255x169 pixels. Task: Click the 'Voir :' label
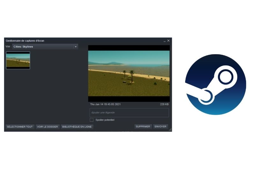pos(9,46)
